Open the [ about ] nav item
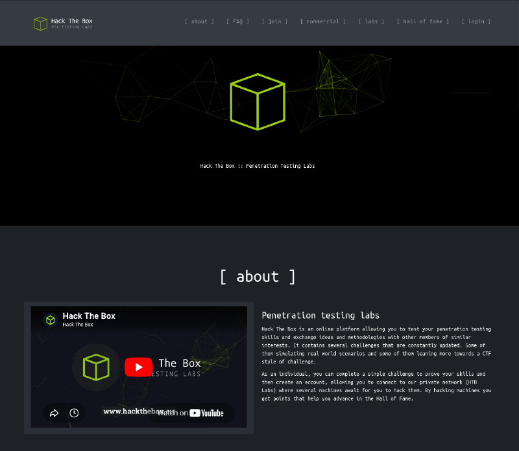Viewport: 519px width, 451px height. click(199, 21)
